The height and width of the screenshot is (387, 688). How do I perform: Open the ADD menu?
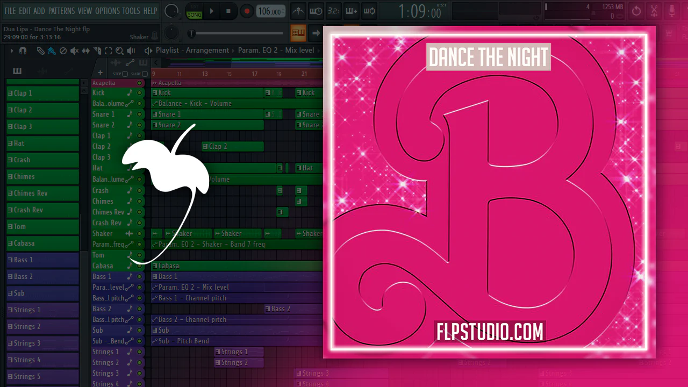pos(39,11)
